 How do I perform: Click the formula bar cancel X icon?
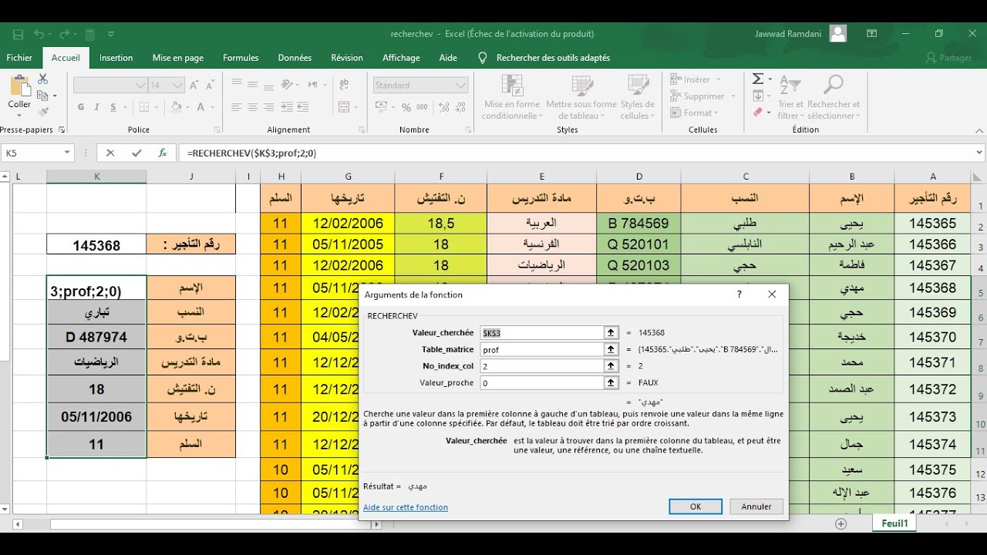(110, 153)
